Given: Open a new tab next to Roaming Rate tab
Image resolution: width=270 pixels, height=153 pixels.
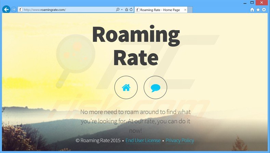Looking at the screenshot, I should click(x=190, y=10).
